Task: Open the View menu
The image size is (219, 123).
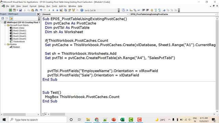Action: click(x=18, y=6)
